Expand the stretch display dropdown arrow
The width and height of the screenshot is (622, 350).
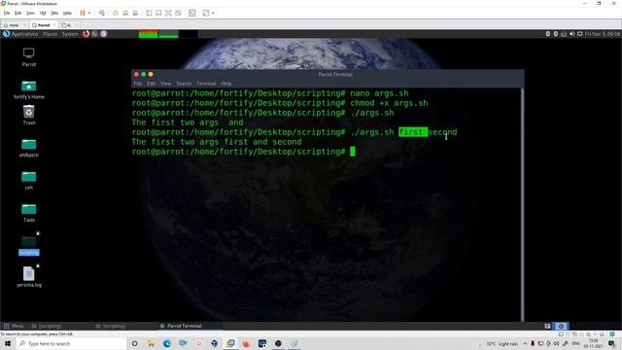tap(213, 13)
